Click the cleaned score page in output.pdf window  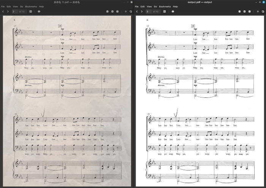200,101
